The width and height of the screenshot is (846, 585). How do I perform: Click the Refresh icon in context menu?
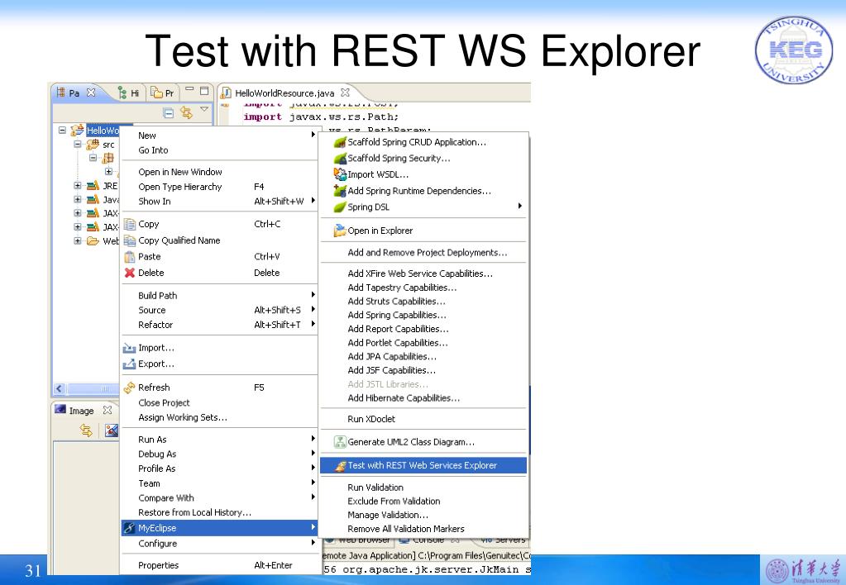pyautogui.click(x=130, y=388)
